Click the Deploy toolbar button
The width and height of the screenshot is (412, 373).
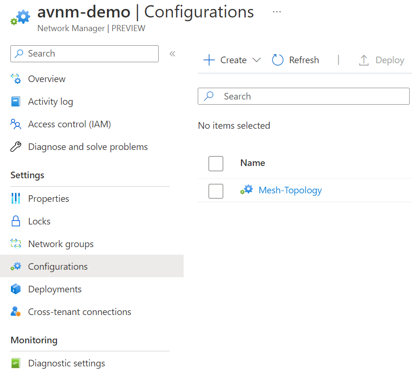coord(381,60)
